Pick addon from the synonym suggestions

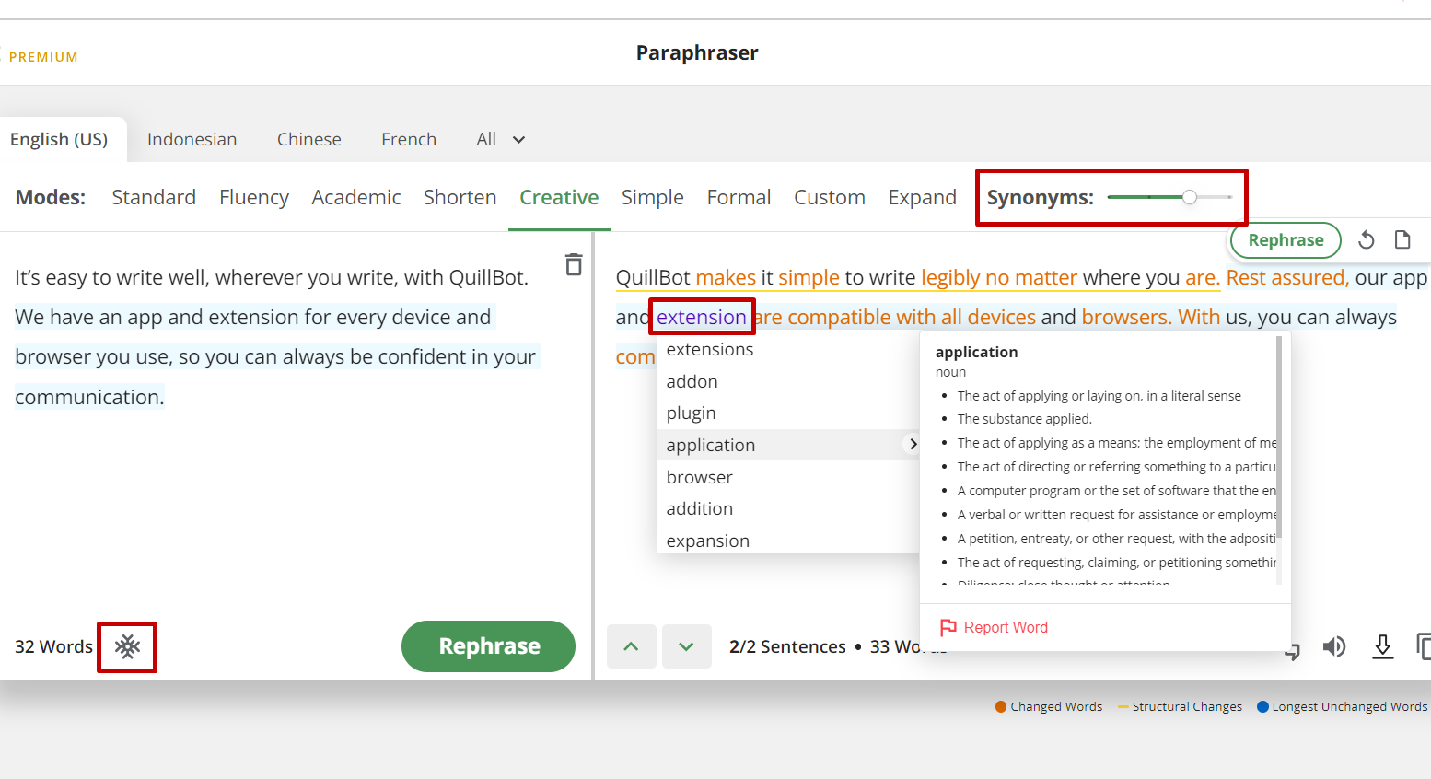coord(692,381)
